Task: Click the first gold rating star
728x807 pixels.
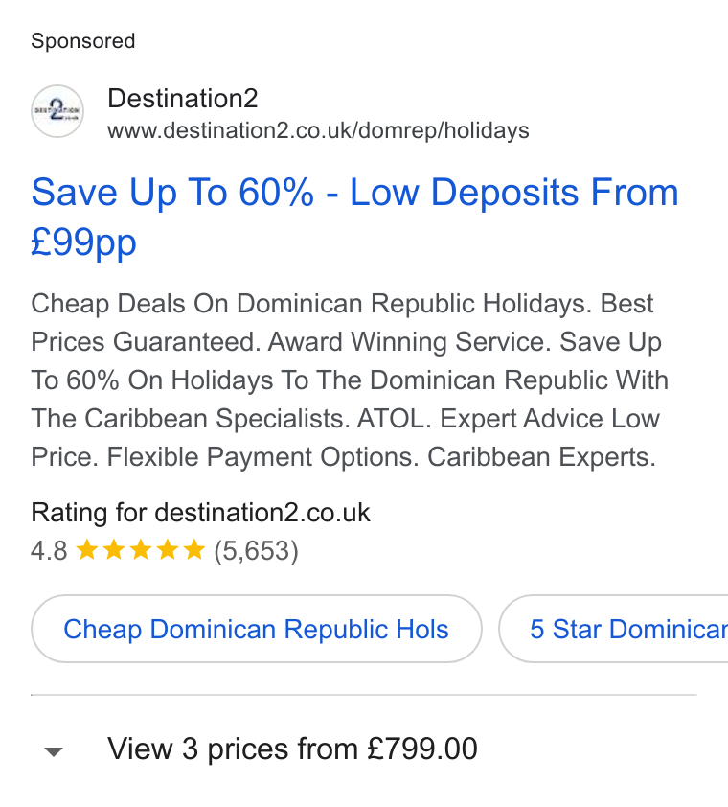Action: pyautogui.click(x=87, y=550)
